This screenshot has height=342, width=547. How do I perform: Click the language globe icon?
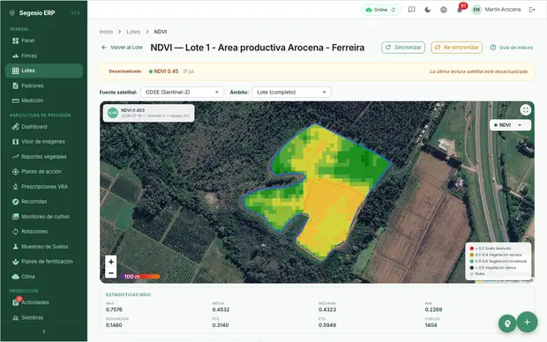444,10
